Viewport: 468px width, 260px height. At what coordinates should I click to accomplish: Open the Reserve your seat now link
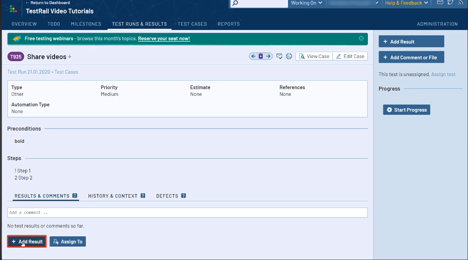click(164, 39)
